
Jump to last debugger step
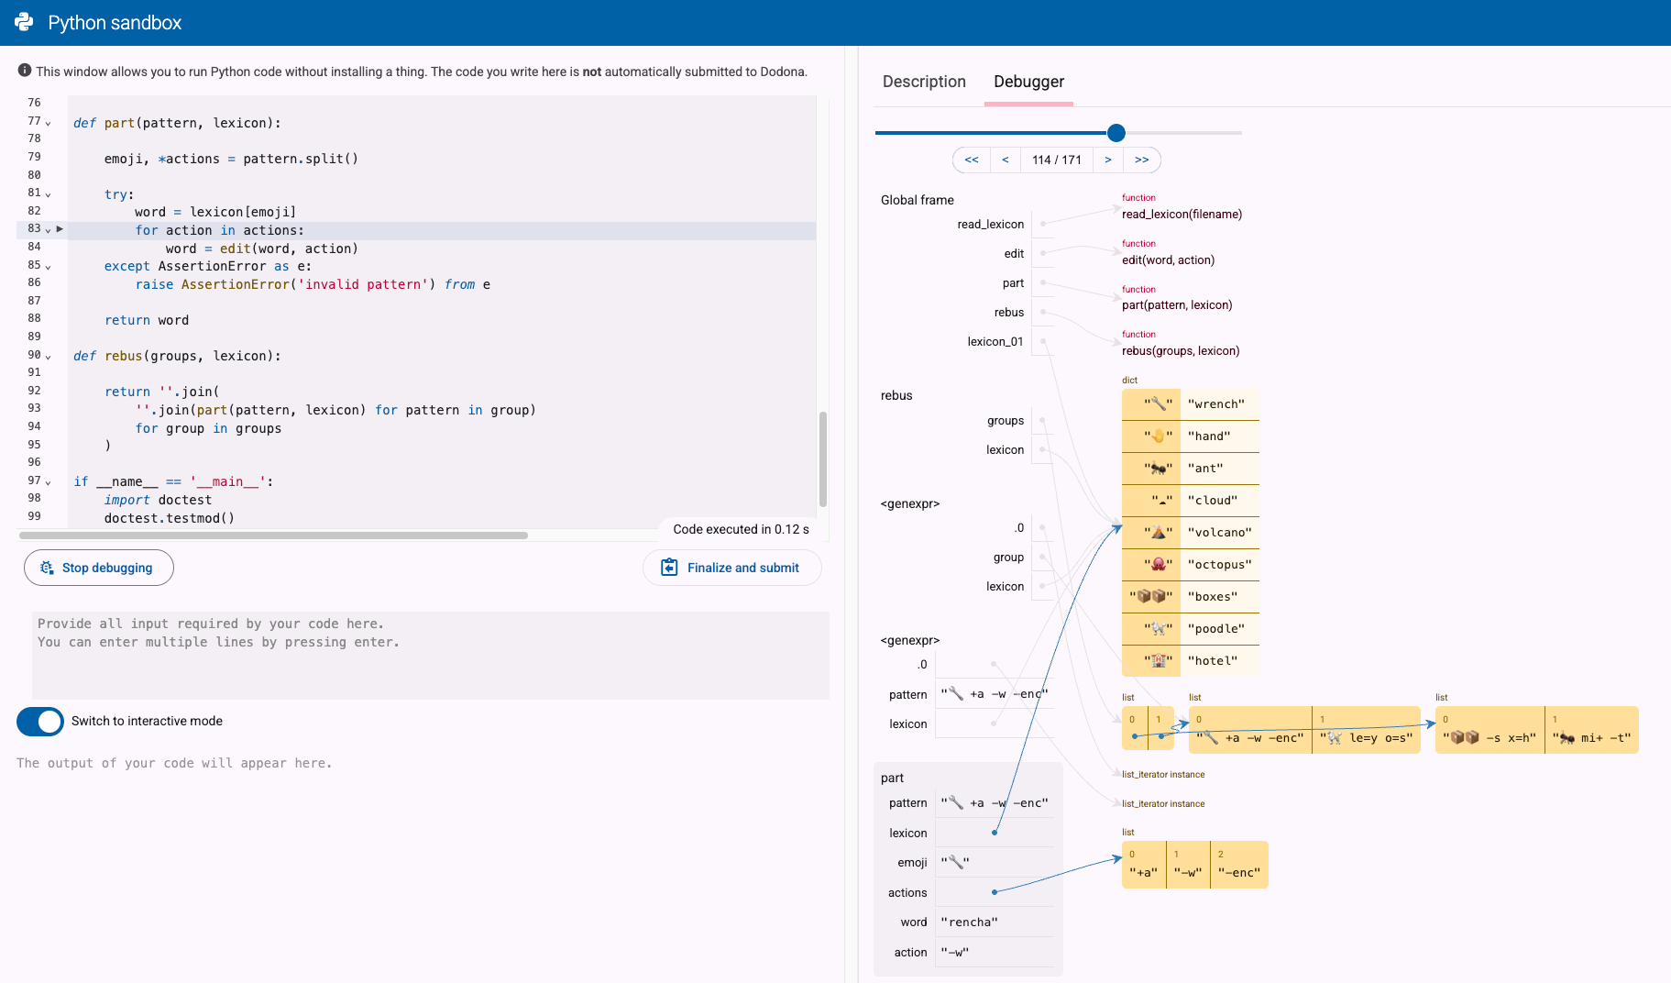click(x=1141, y=160)
